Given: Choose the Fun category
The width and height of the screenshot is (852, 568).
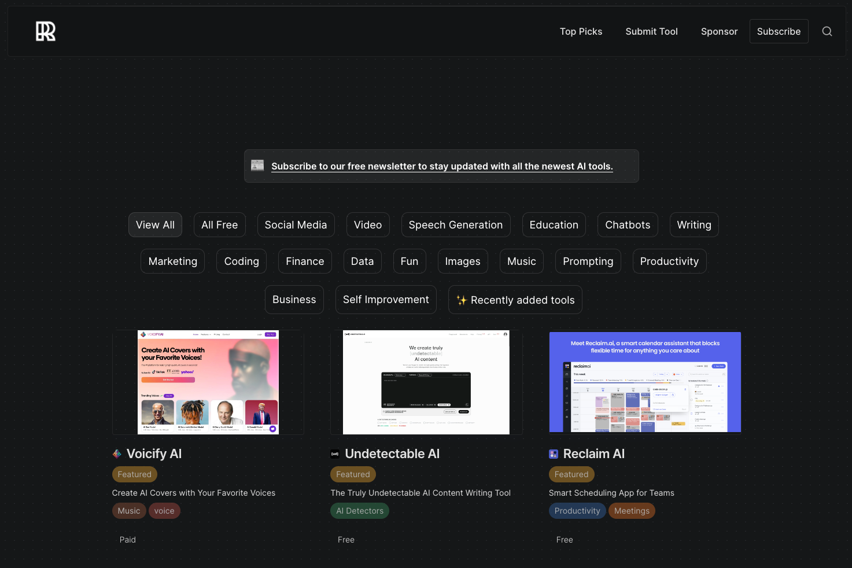Looking at the screenshot, I should [410, 261].
